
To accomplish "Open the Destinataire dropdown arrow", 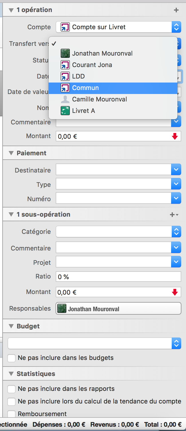I will coord(176,170).
